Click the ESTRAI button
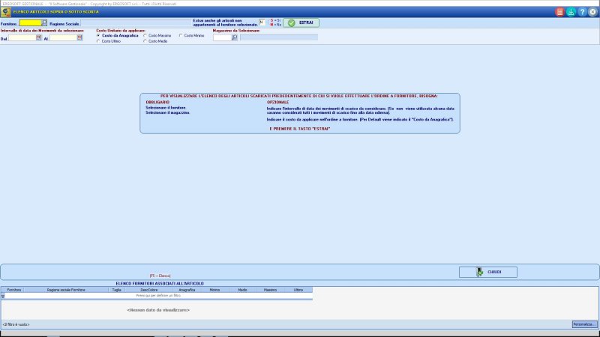This screenshot has width=600, height=337. pyautogui.click(x=301, y=23)
